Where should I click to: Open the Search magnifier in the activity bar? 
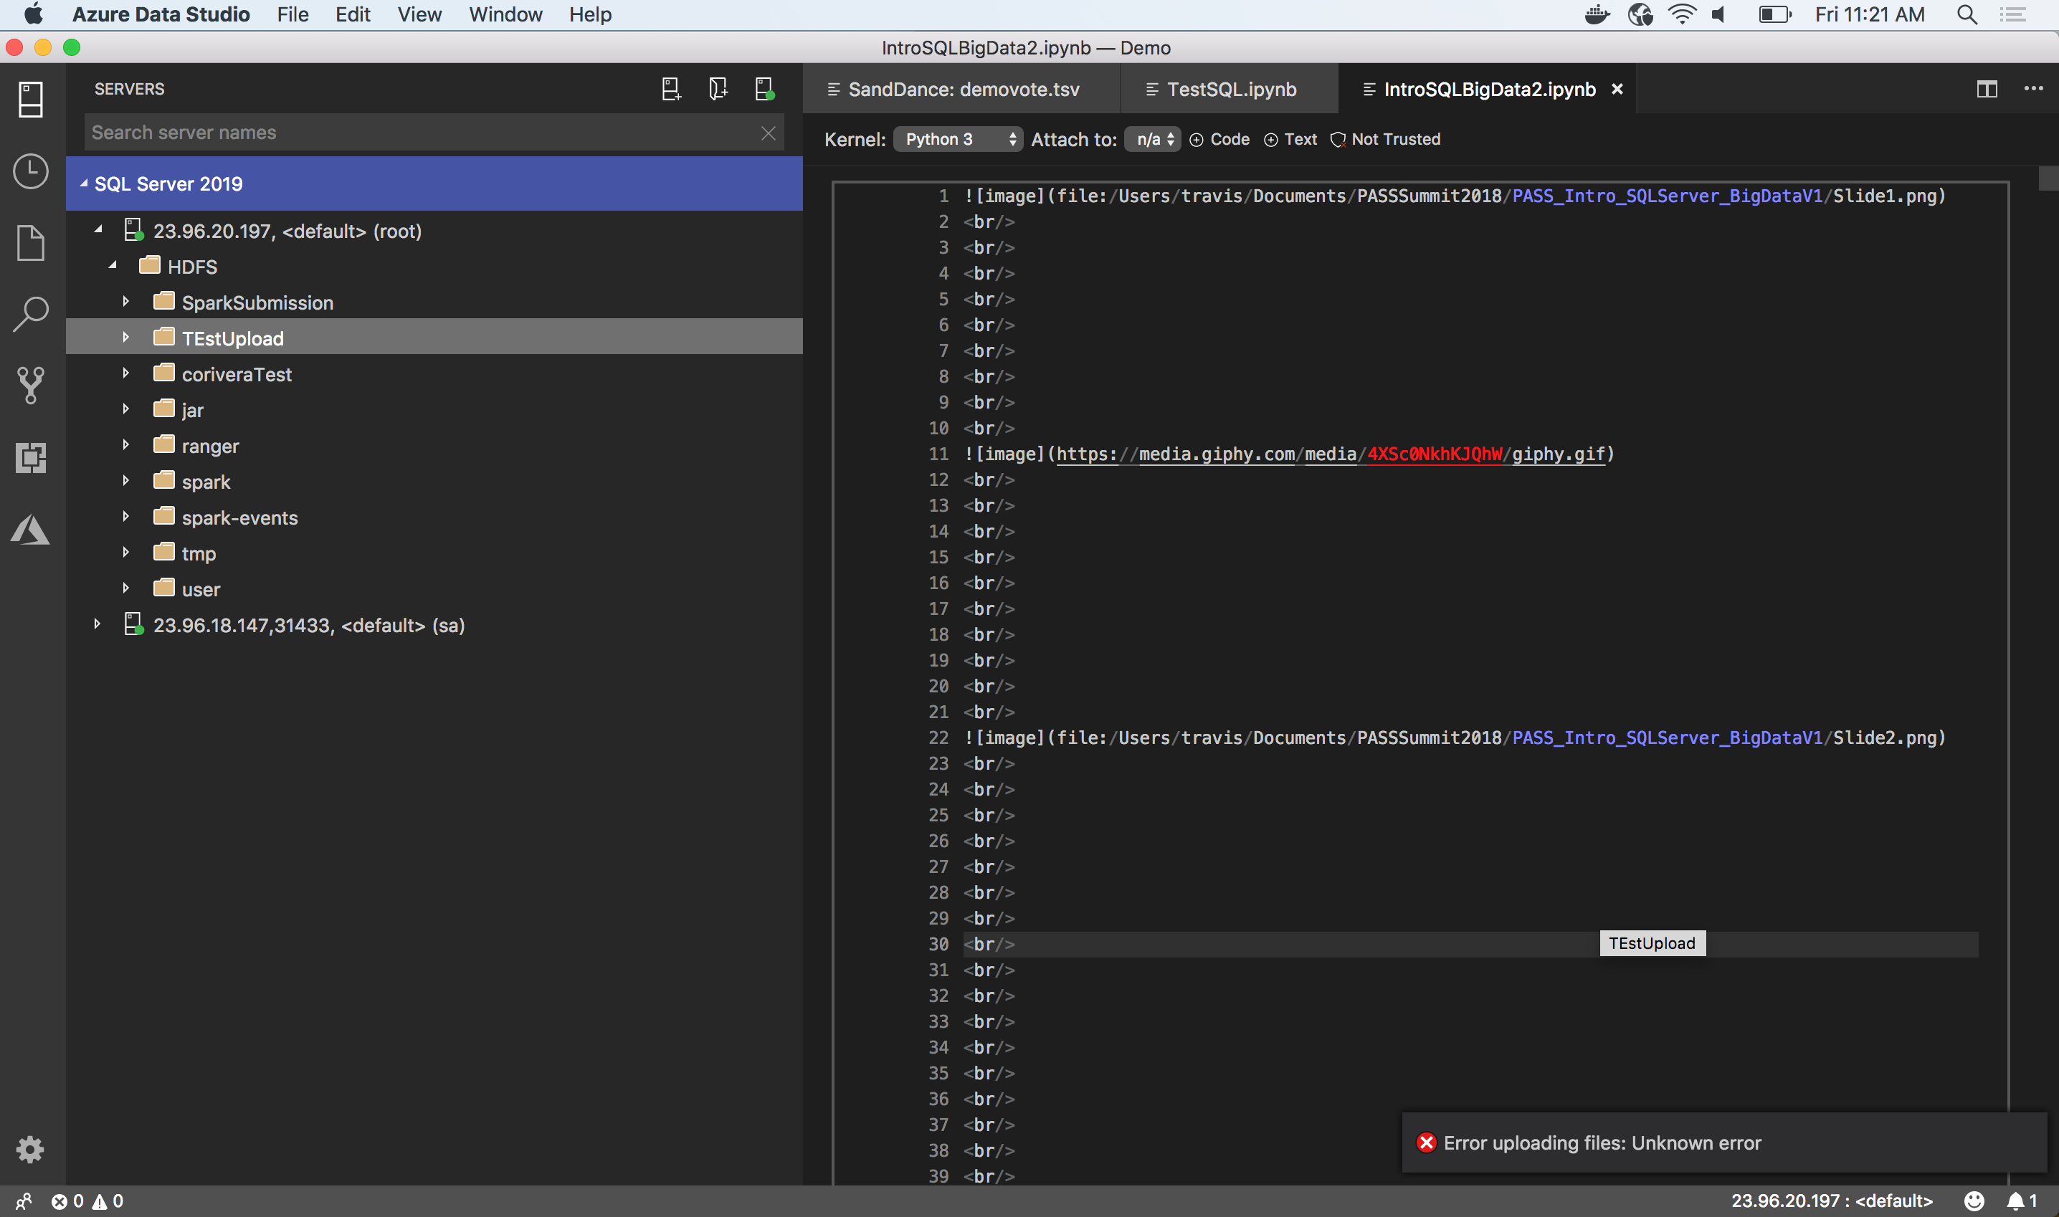tap(31, 314)
